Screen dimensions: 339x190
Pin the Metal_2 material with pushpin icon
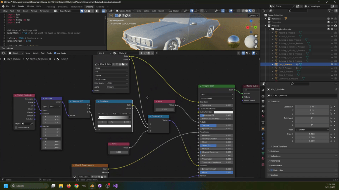pyautogui.click(x=157, y=53)
